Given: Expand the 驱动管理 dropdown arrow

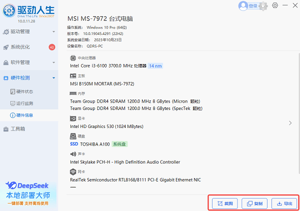Looking at the screenshot, I should 53,31.
